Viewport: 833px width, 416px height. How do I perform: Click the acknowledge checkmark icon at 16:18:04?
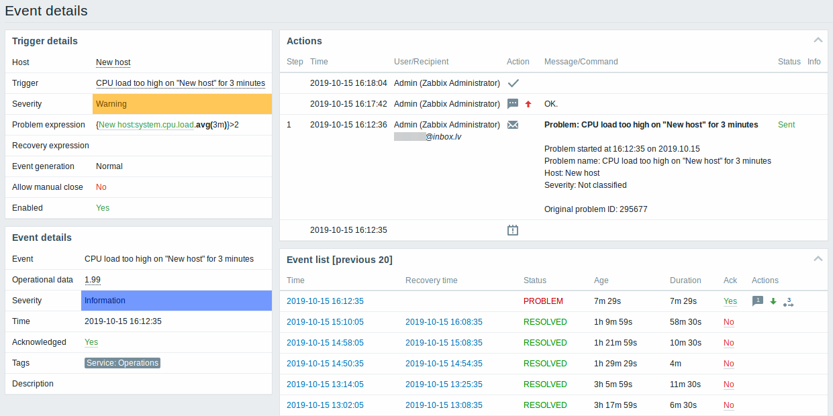pos(513,83)
